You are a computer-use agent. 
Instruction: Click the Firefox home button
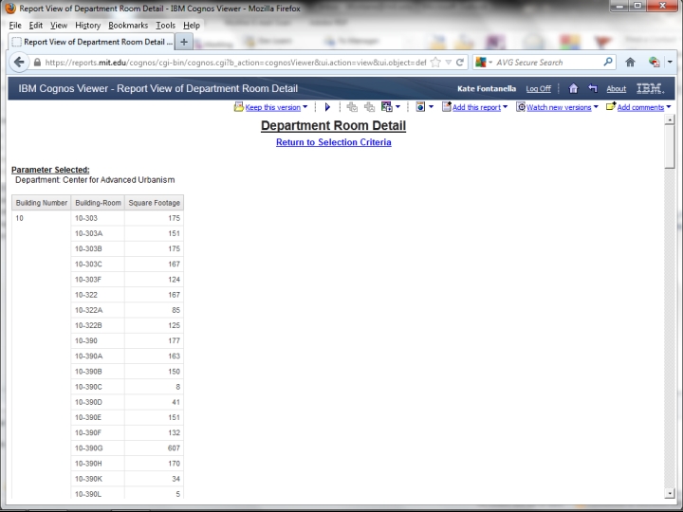pyautogui.click(x=628, y=63)
